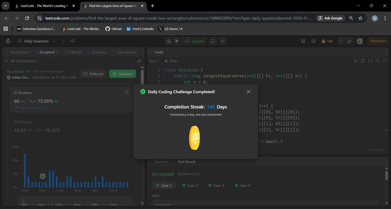The width and height of the screenshot is (391, 209).
Task: Click the test result panel scrollbar
Action: pyautogui.click(x=387, y=175)
